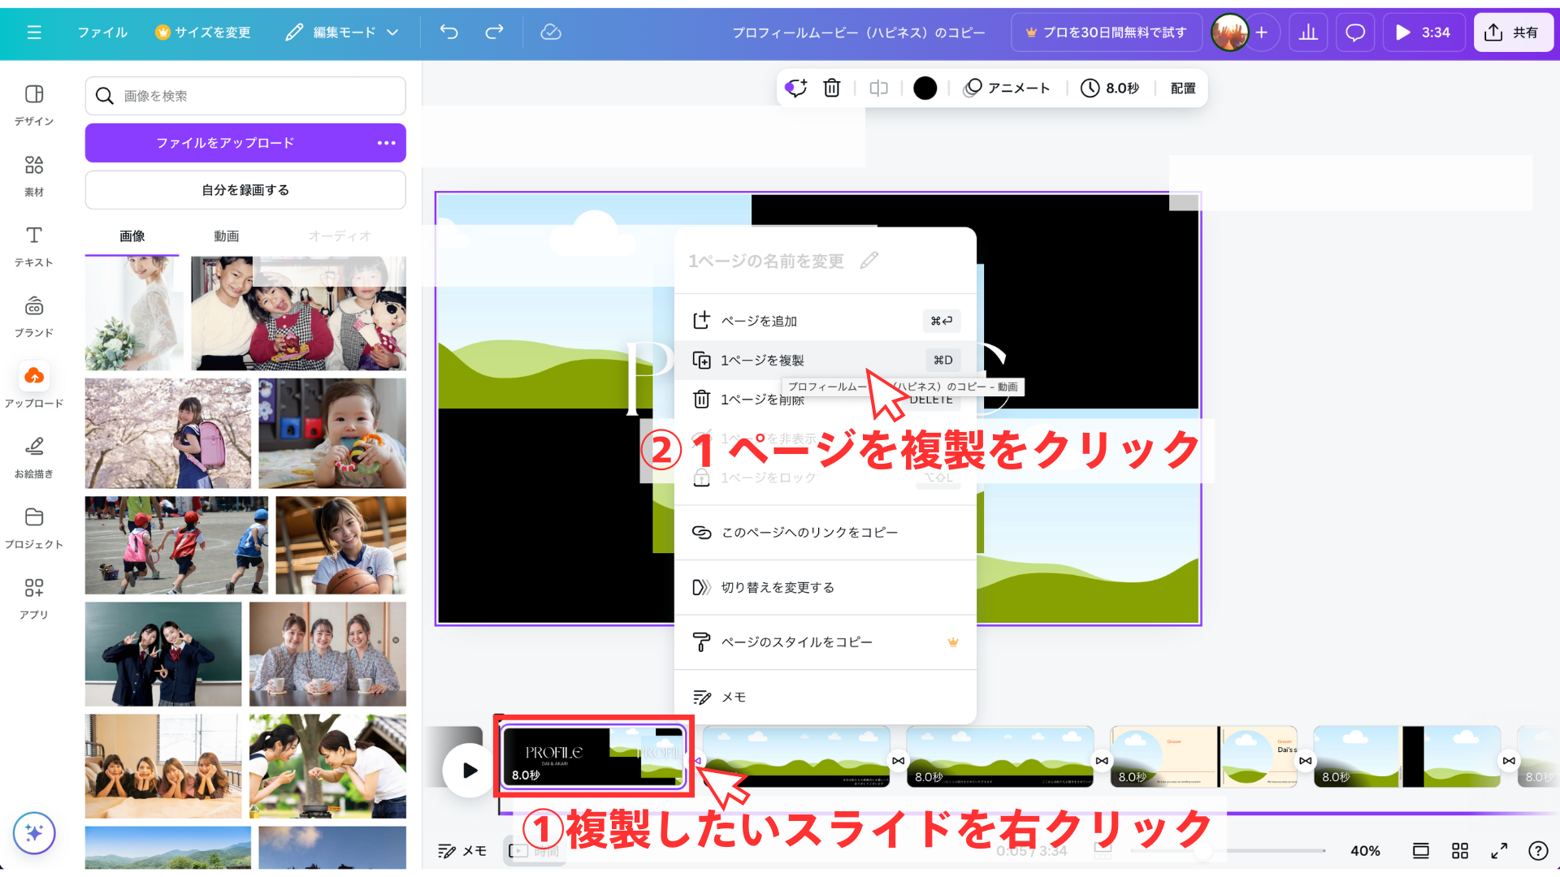Open the デザイン sidebar panel
The width and height of the screenshot is (1560, 877).
coord(34,104)
